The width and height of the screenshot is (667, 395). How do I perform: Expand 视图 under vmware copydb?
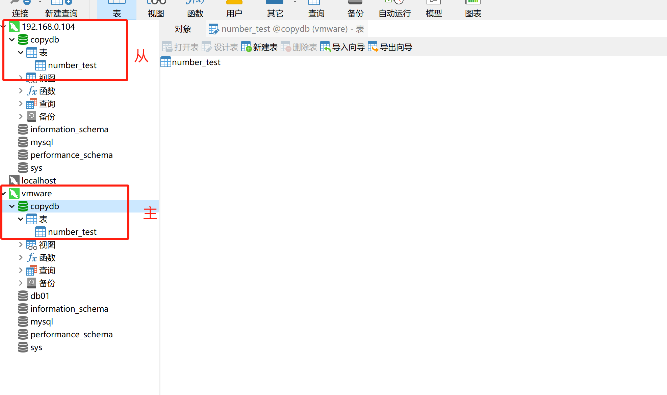(21, 245)
